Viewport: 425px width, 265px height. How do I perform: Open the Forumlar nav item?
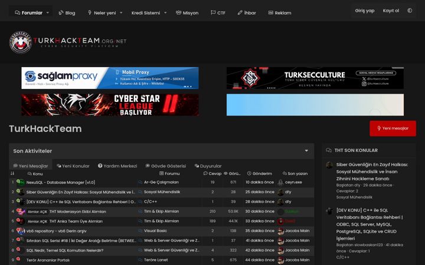click(29, 13)
